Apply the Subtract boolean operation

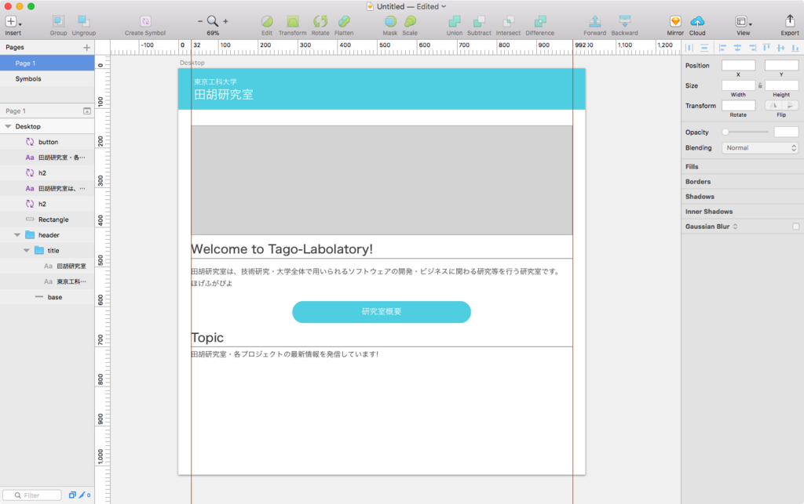click(479, 21)
